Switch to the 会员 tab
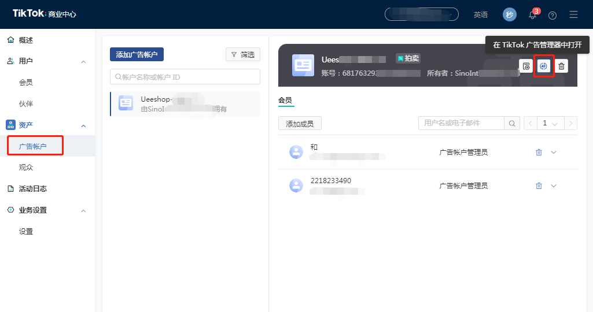This screenshot has width=593, height=312. tap(285, 101)
